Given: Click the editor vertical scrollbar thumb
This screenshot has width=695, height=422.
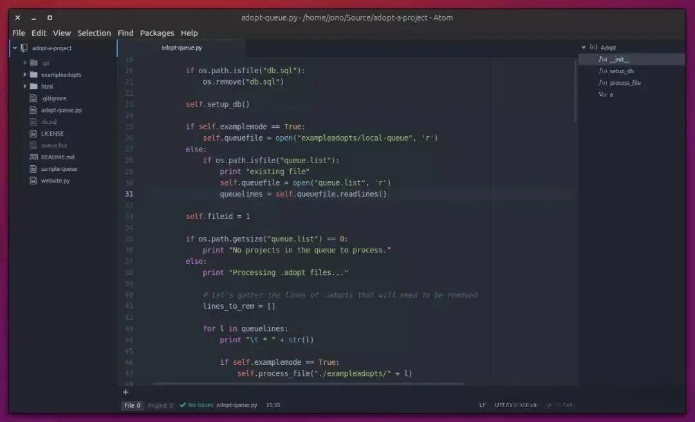Looking at the screenshot, I should pyautogui.click(x=575, y=90).
